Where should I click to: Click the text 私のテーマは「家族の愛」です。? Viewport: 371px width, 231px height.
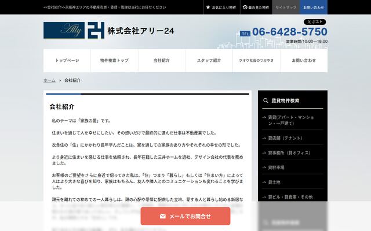coord(82,121)
